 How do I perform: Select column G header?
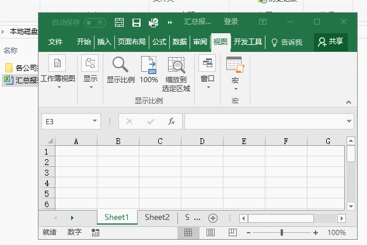326,141
